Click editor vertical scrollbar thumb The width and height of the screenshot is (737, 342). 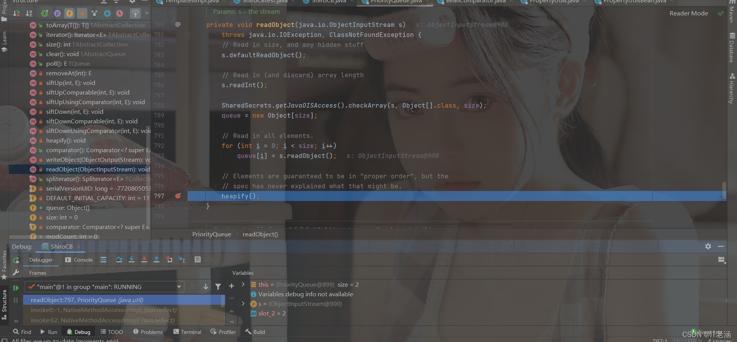pyautogui.click(x=724, y=190)
